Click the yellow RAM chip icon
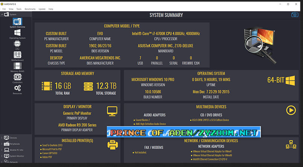Viewport: 303px width, 167px height. [47, 86]
